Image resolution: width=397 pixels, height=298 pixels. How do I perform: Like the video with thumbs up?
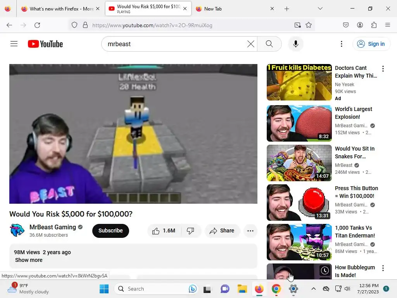click(x=164, y=230)
